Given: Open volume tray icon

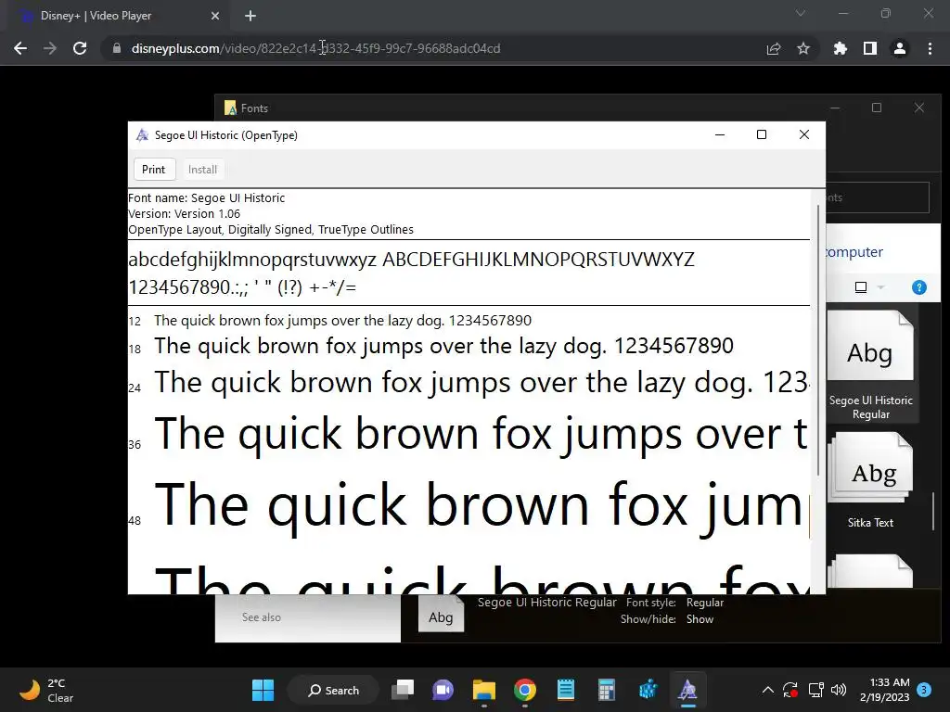Looking at the screenshot, I should tap(839, 690).
